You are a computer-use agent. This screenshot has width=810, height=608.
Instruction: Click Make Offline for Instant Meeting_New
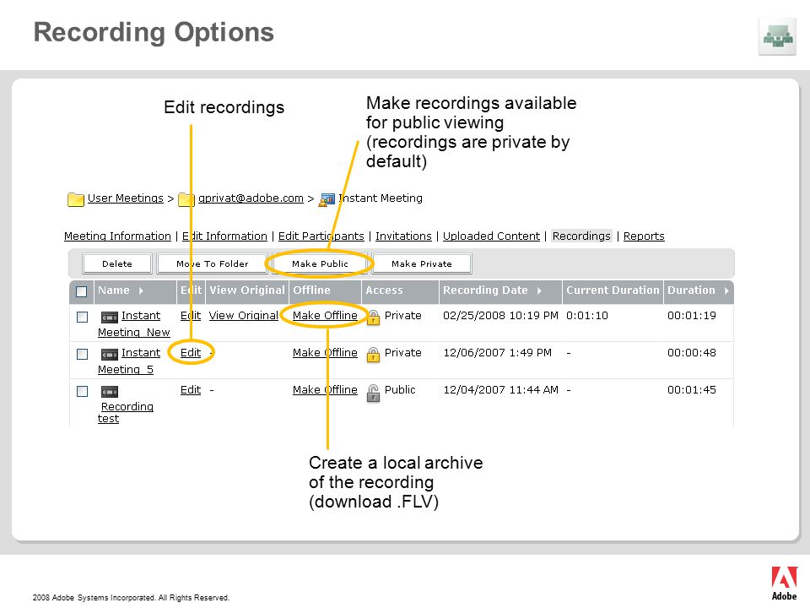tap(325, 316)
